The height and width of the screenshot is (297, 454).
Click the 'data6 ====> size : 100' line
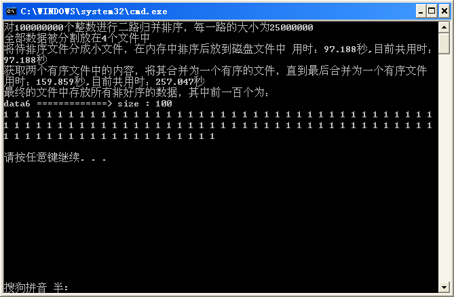coord(88,104)
